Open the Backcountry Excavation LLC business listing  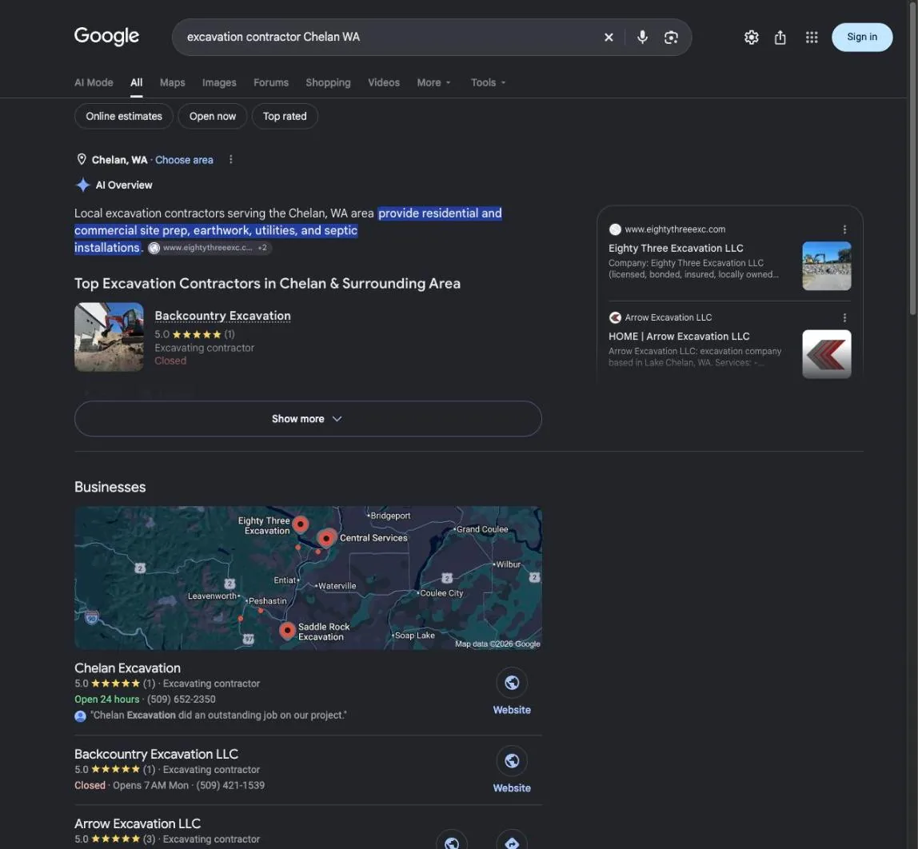pos(156,754)
